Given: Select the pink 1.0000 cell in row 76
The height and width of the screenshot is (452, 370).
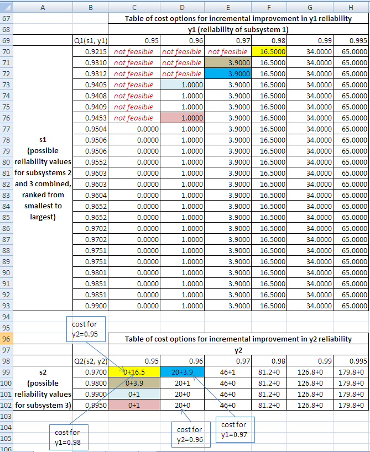Looking at the screenshot, I should pos(182,118).
